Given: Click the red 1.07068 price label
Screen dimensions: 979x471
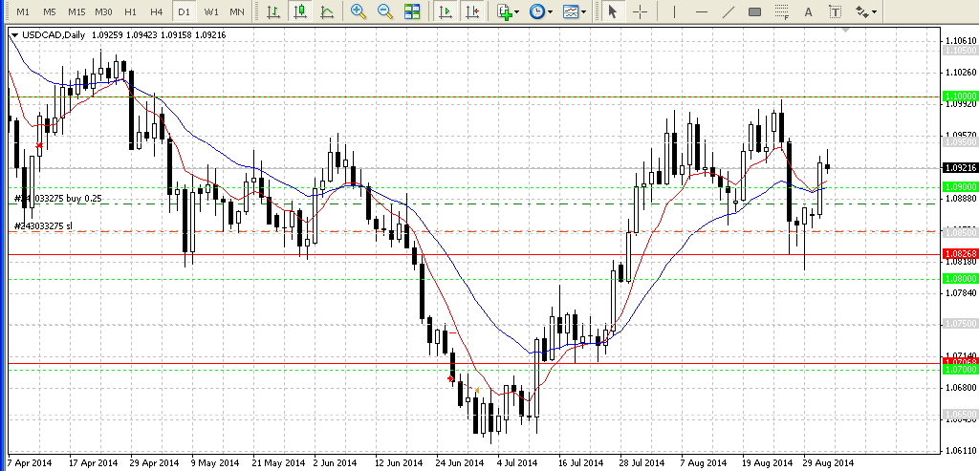Looking at the screenshot, I should 960,362.
